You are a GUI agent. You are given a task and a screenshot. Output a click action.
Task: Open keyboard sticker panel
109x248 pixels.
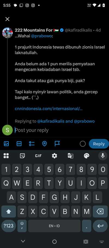point(22,156)
